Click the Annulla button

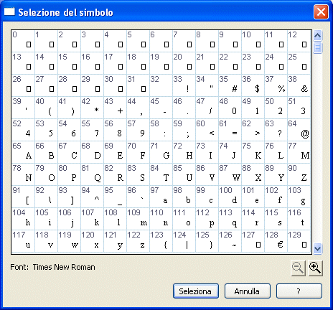point(248,291)
